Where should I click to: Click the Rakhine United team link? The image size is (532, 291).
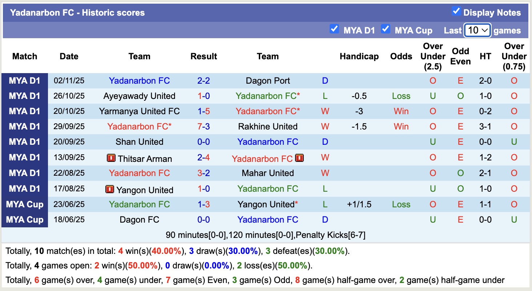[268, 127]
